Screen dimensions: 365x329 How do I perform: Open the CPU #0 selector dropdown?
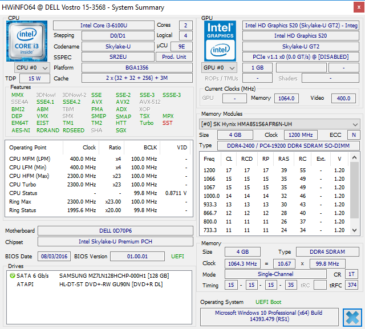pos(32,68)
